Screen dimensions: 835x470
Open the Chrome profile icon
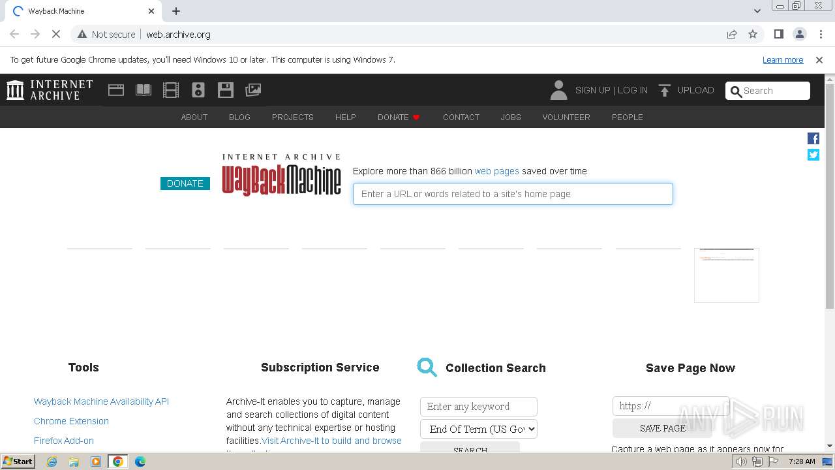[799, 34]
